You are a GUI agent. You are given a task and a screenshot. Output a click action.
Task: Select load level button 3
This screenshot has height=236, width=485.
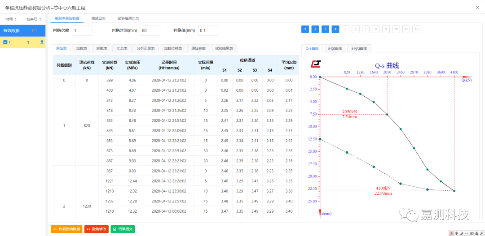(x=326, y=29)
